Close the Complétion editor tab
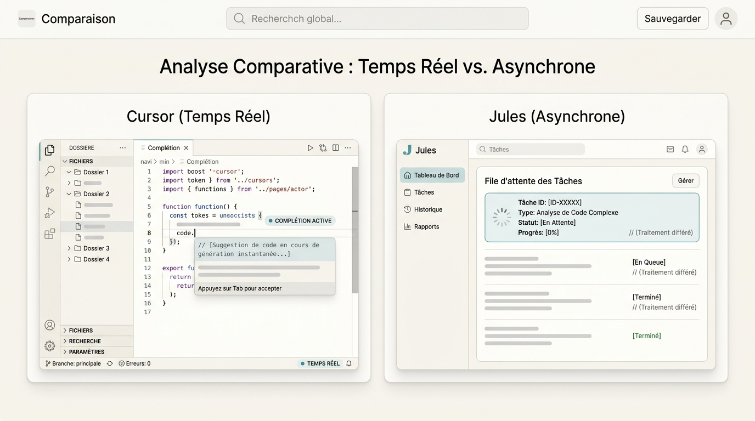755x421 pixels. (186, 148)
